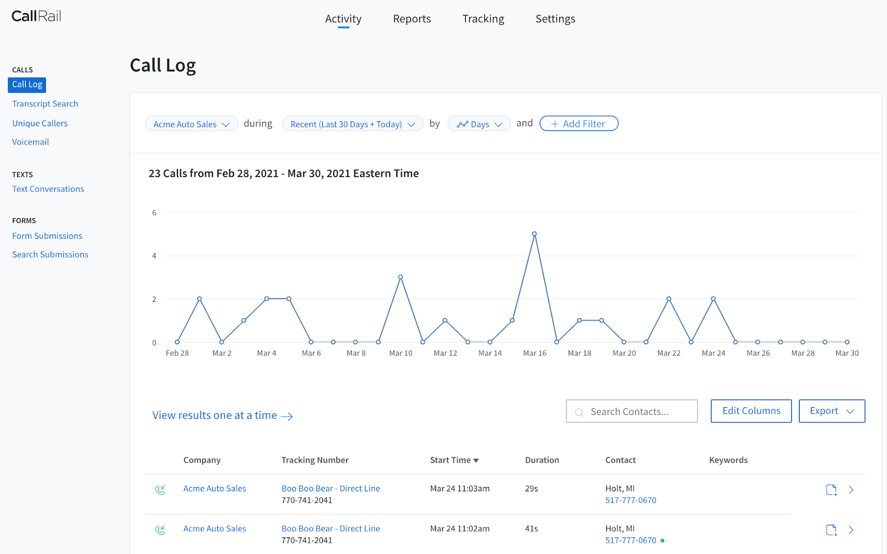Select Call Log in the sidebar
The height and width of the screenshot is (554, 887).
click(27, 85)
